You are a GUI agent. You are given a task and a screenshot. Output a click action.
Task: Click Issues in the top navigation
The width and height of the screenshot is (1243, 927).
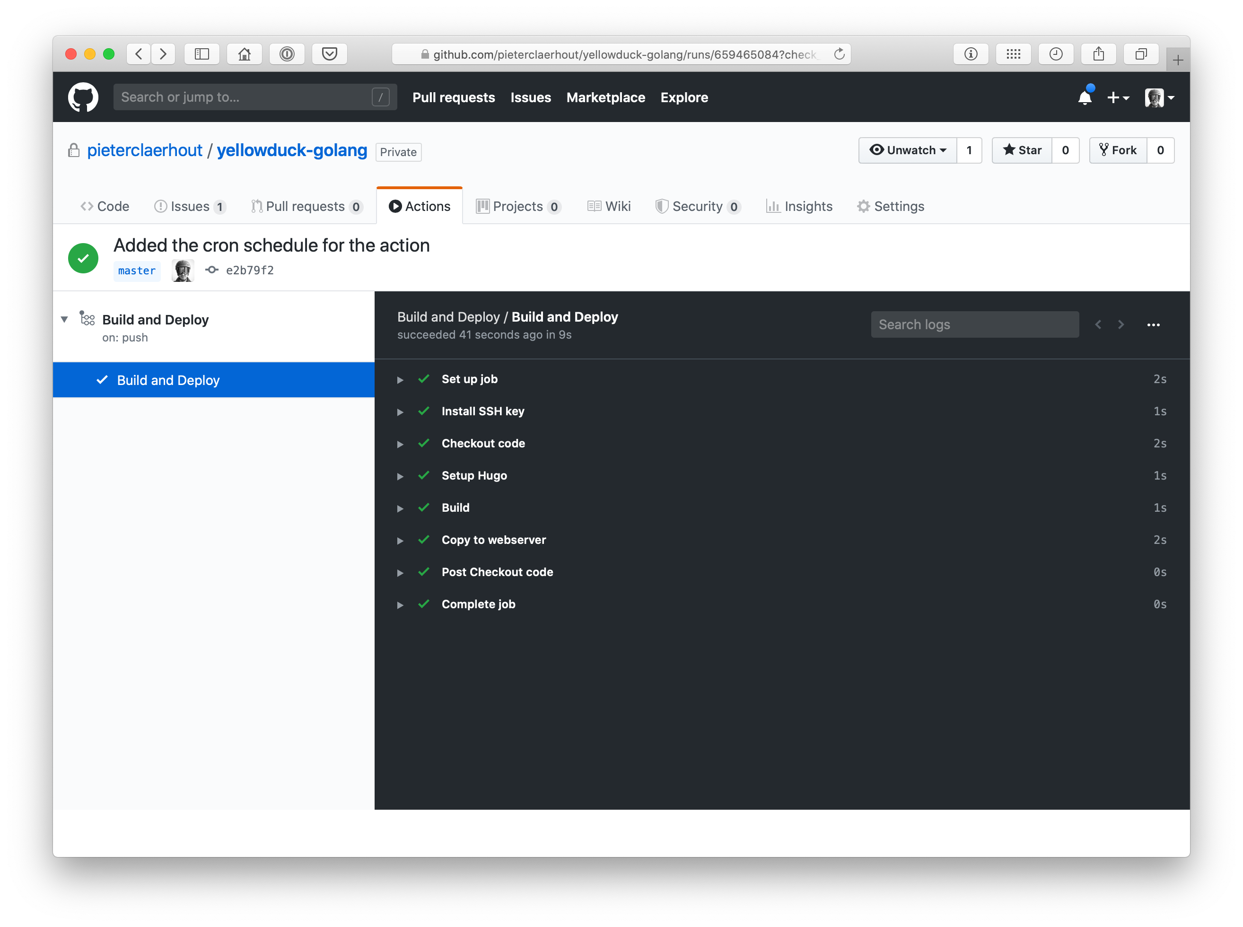530,97
